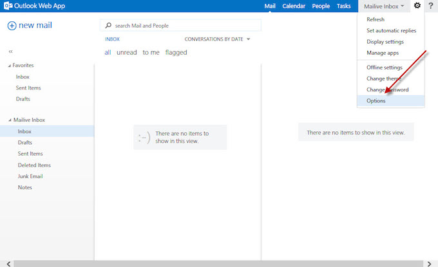
Task: Select Sent Items under Mailive Inbox
Action: tap(30, 154)
